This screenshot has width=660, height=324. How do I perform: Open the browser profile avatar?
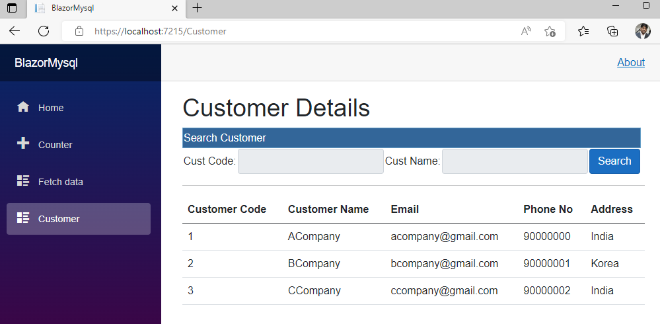pos(643,31)
